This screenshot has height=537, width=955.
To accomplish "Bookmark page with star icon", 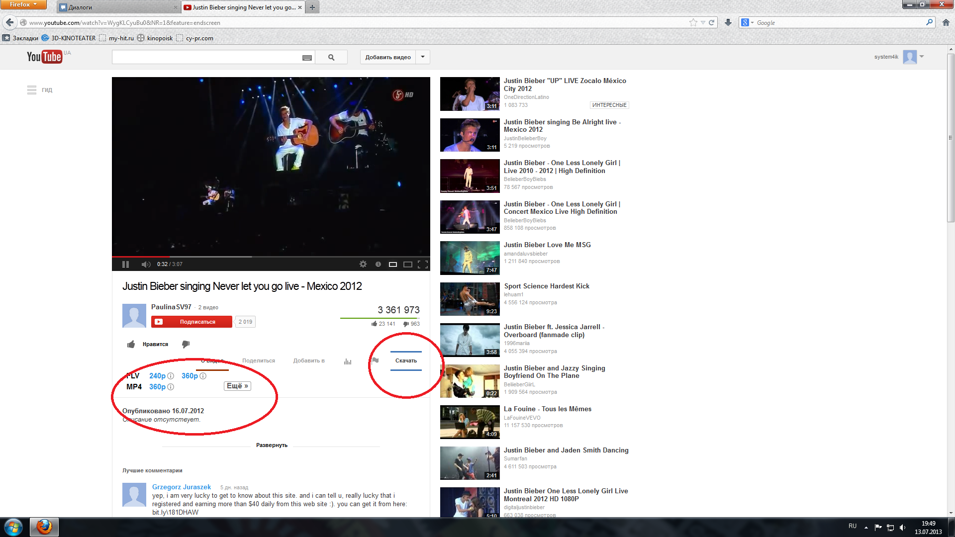I will point(693,22).
